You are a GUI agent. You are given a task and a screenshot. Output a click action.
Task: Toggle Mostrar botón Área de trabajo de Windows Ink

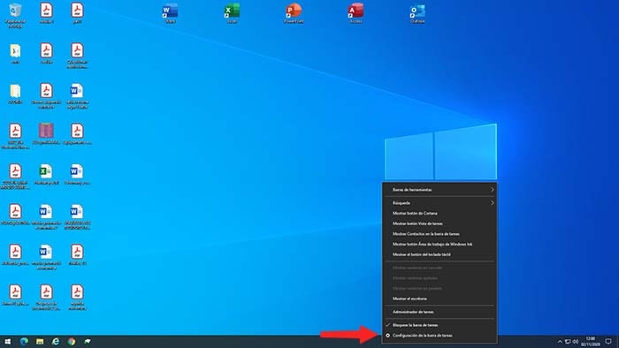[x=439, y=244]
